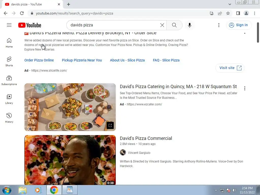Open options for ezCater catering ad
Image resolution: width=260 pixels, height=195 pixels.
click(x=245, y=88)
